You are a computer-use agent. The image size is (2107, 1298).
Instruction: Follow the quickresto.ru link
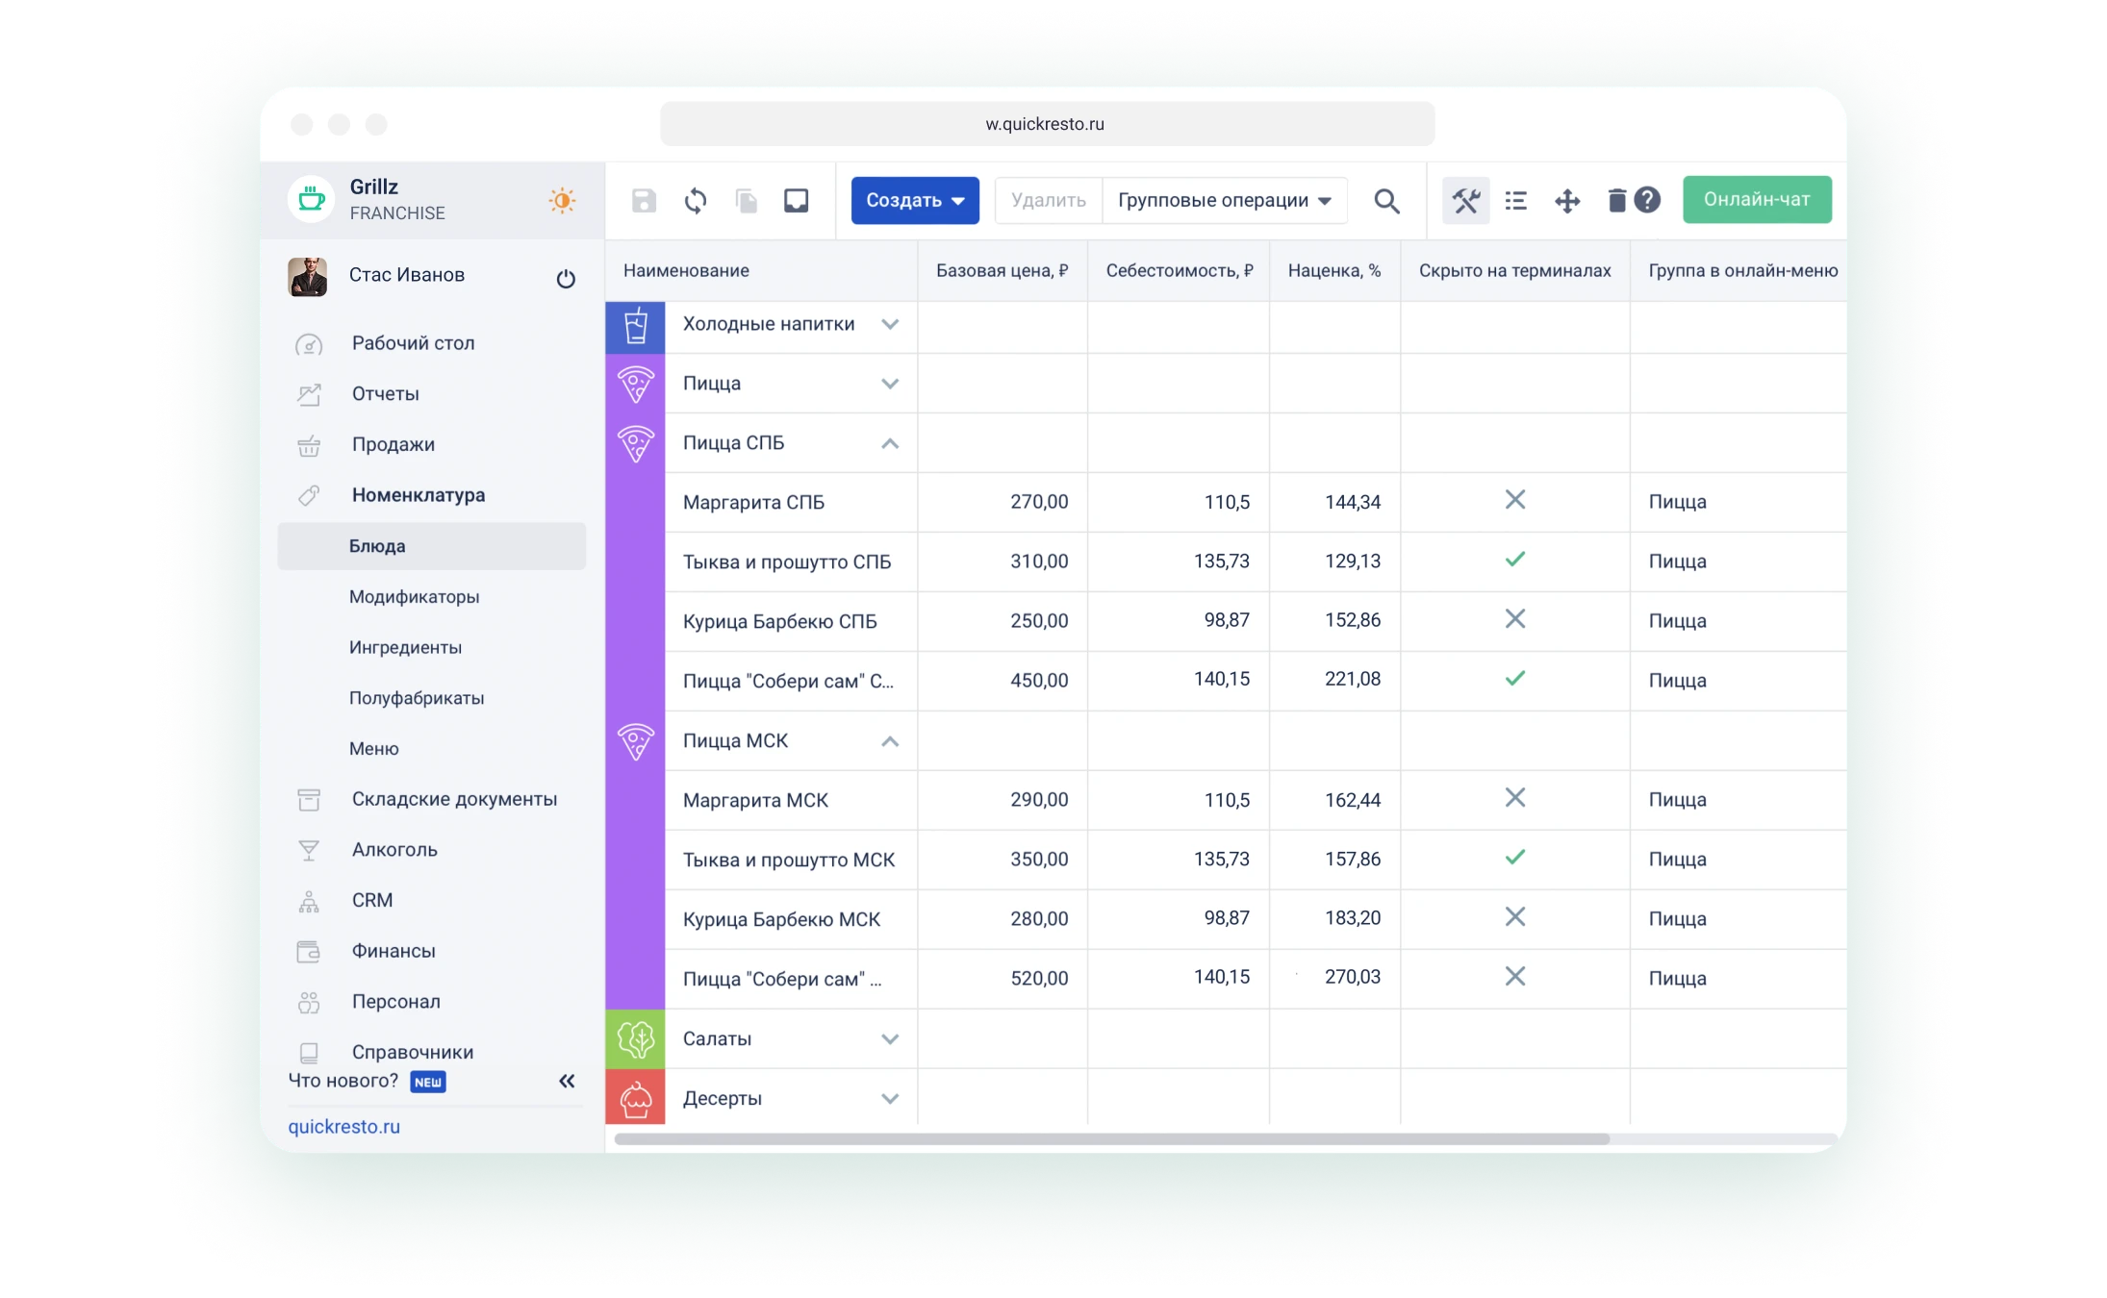tap(343, 1127)
